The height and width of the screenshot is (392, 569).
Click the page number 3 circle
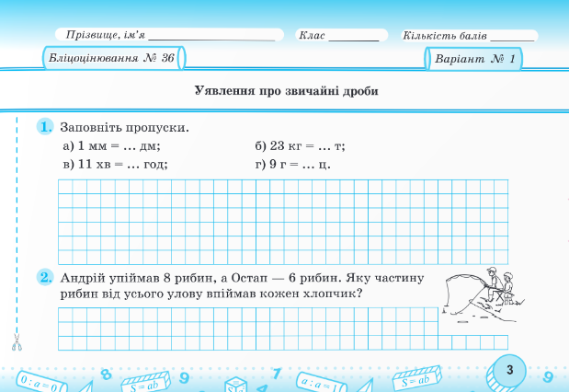(508, 370)
